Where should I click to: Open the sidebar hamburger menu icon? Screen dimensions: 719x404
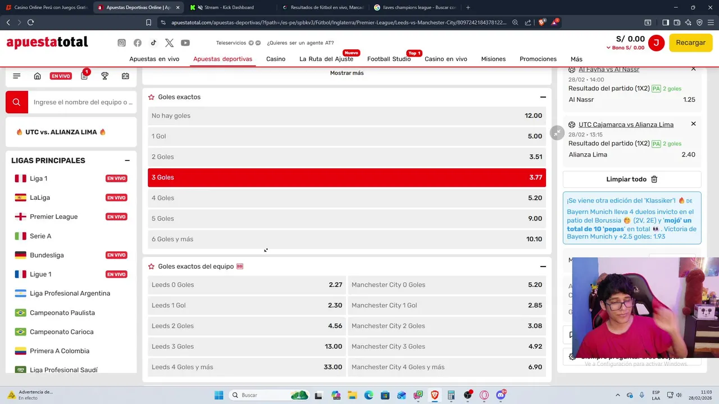(16, 76)
